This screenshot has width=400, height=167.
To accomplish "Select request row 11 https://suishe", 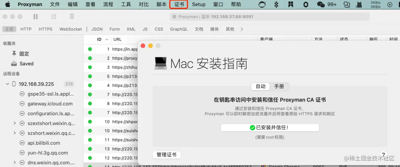I will 111,140.
